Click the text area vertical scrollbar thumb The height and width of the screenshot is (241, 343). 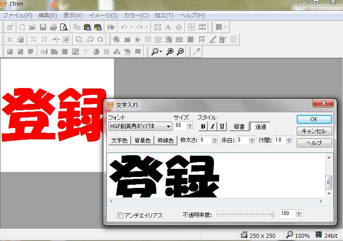(x=329, y=182)
